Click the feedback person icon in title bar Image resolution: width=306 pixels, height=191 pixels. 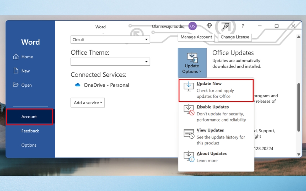click(x=226, y=26)
